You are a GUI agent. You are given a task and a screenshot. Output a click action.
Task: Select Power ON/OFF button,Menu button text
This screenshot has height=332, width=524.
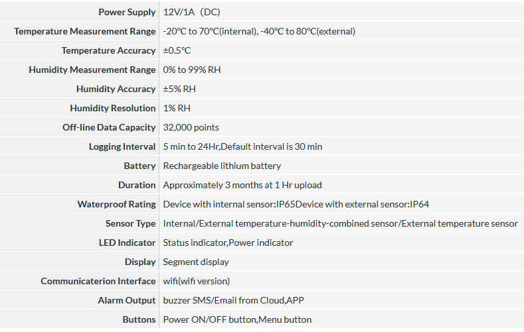pyautogui.click(x=237, y=319)
